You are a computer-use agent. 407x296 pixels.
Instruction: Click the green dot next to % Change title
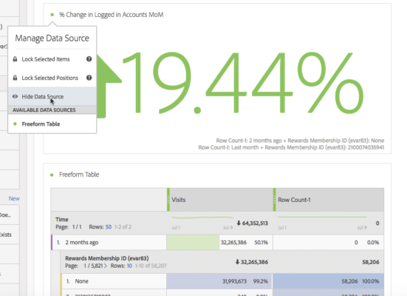(x=52, y=15)
